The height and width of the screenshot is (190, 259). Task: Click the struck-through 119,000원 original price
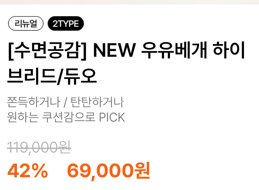(x=39, y=147)
